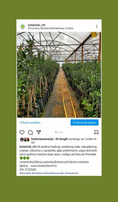Open botterianamarija liker profile name
Image resolution: width=118 pixels, height=202 pixels.
(x=42, y=139)
